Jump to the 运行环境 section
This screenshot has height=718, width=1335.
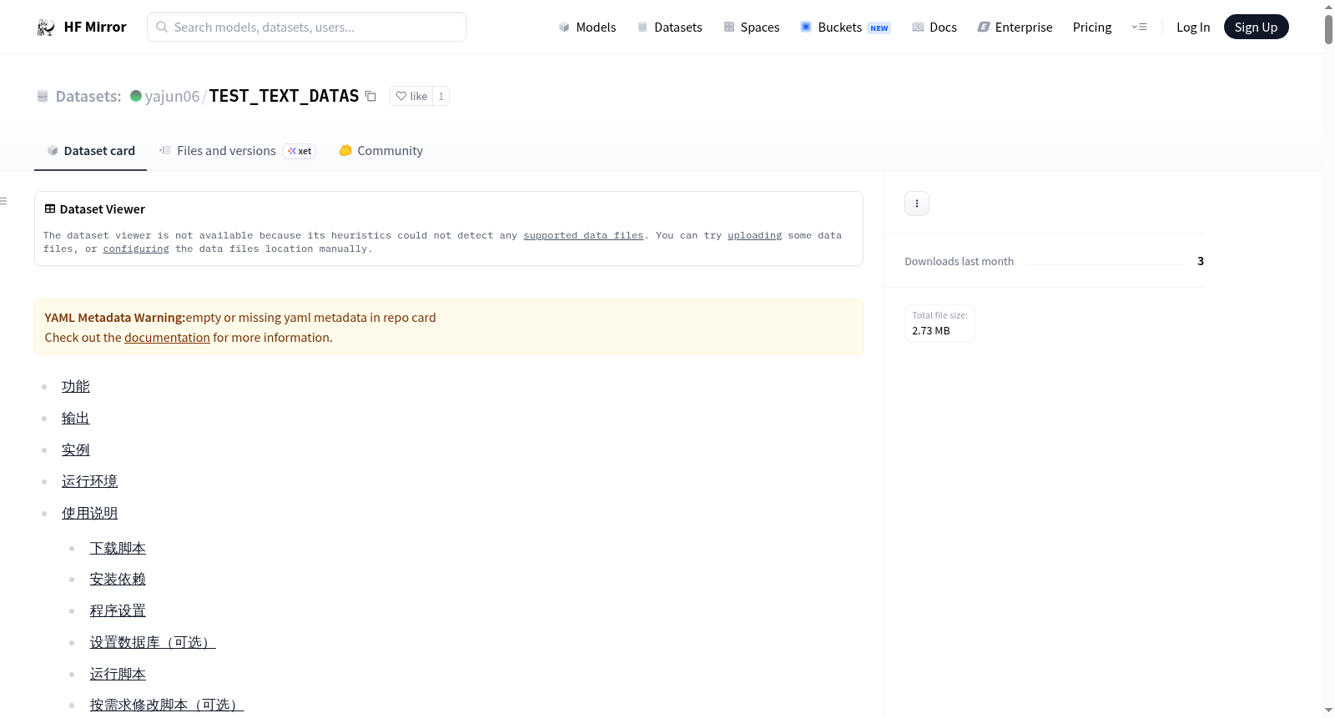(x=90, y=481)
